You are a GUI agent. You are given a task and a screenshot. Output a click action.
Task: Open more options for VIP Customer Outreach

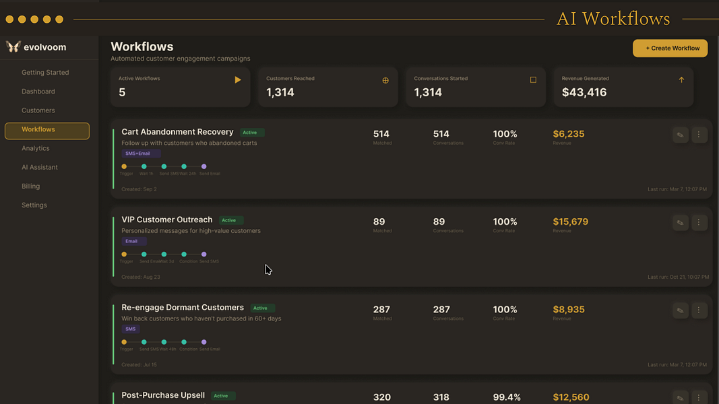click(699, 223)
